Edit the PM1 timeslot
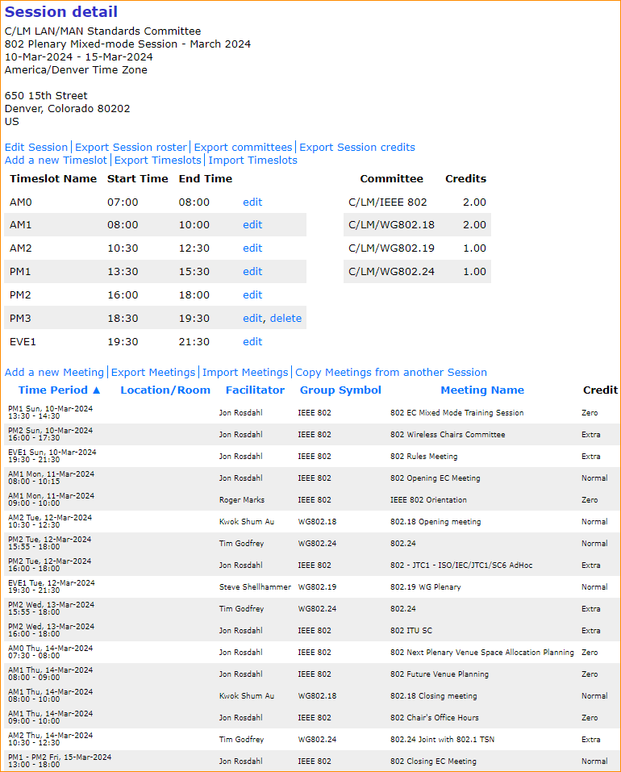This screenshot has height=772, width=621. pos(252,271)
